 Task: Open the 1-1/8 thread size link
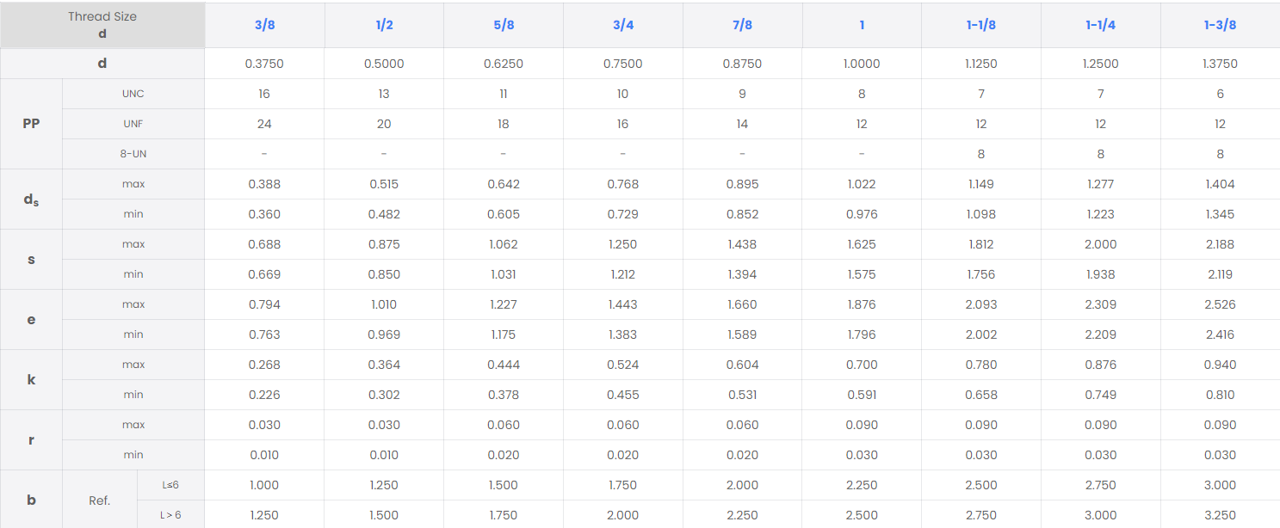pyautogui.click(x=981, y=25)
